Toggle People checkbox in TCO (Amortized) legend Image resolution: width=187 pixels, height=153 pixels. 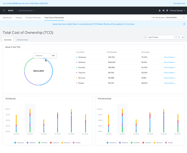click(166, 142)
